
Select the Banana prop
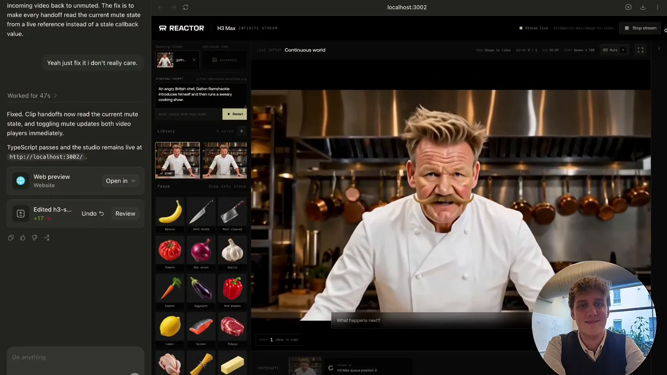[170, 214]
